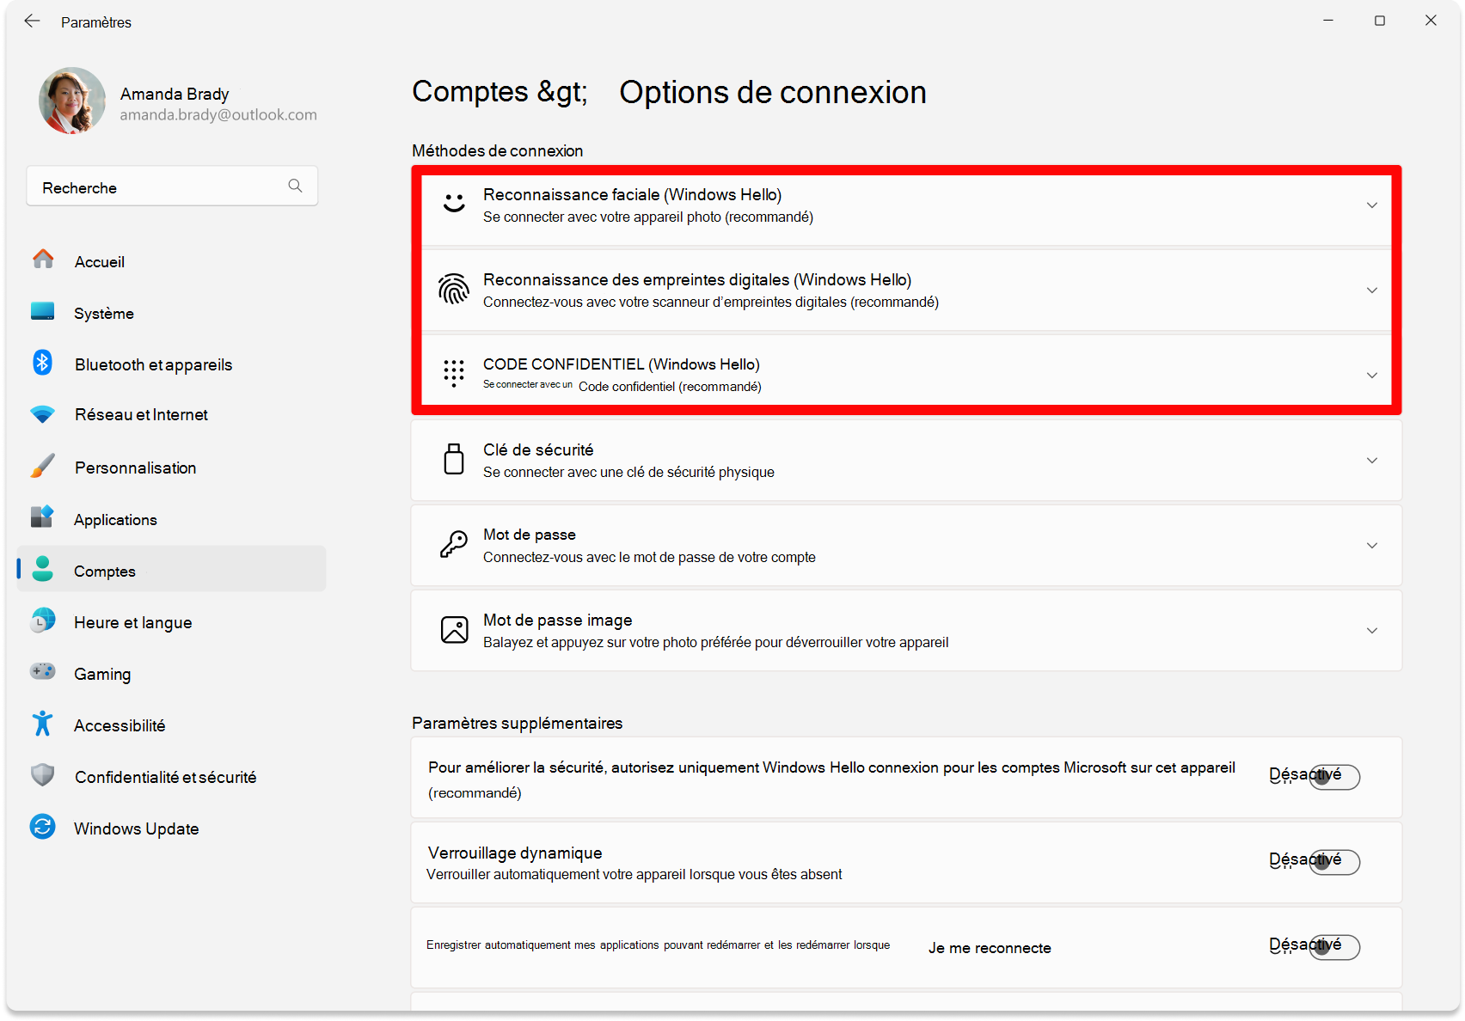This screenshot has height=1021, width=1465.
Task: Expand Mot de passe chevron
Action: 1372,546
